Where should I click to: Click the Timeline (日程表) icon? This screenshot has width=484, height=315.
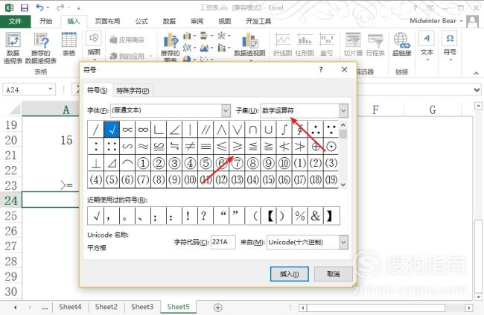point(375,45)
